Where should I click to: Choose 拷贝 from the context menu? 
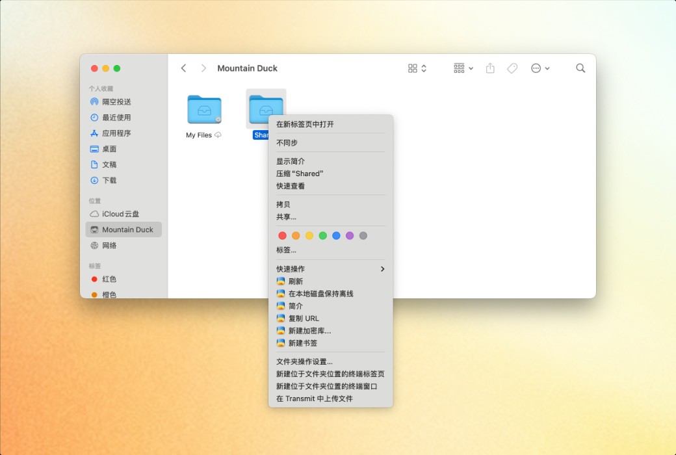pos(331,205)
